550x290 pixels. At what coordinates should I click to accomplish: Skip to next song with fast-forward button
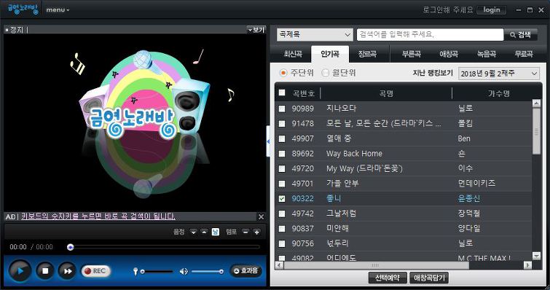pyautogui.click(x=67, y=271)
